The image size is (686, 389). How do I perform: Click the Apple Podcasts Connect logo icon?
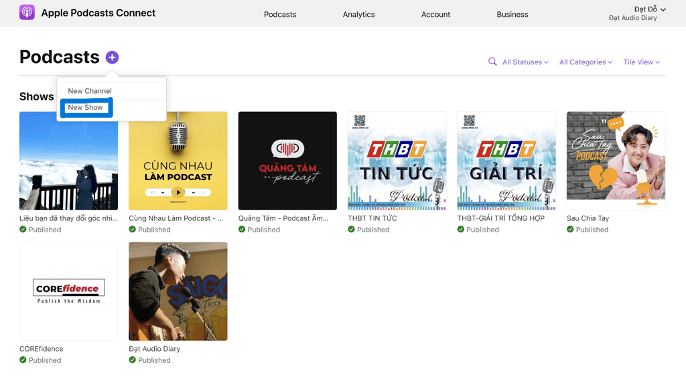[x=27, y=12]
